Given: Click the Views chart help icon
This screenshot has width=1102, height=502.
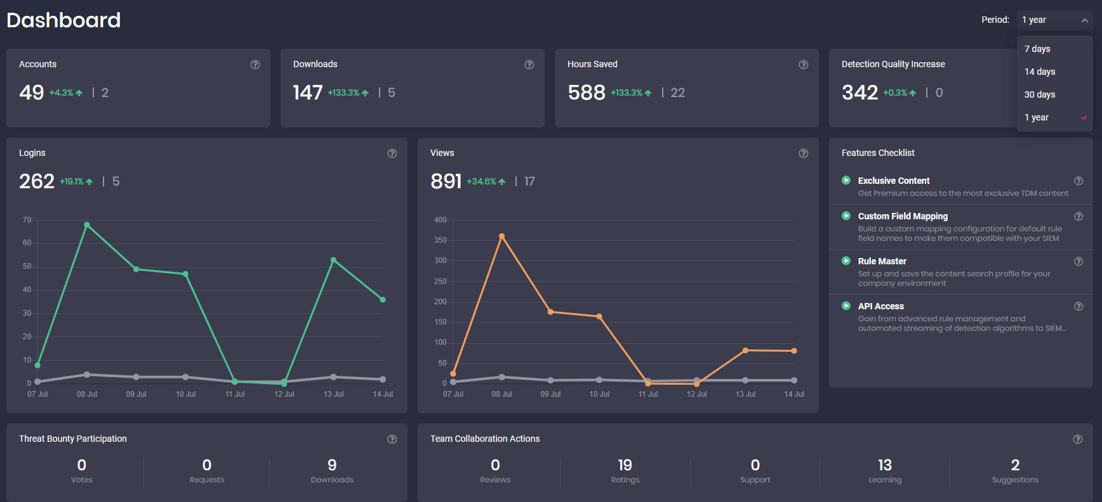Looking at the screenshot, I should (803, 153).
